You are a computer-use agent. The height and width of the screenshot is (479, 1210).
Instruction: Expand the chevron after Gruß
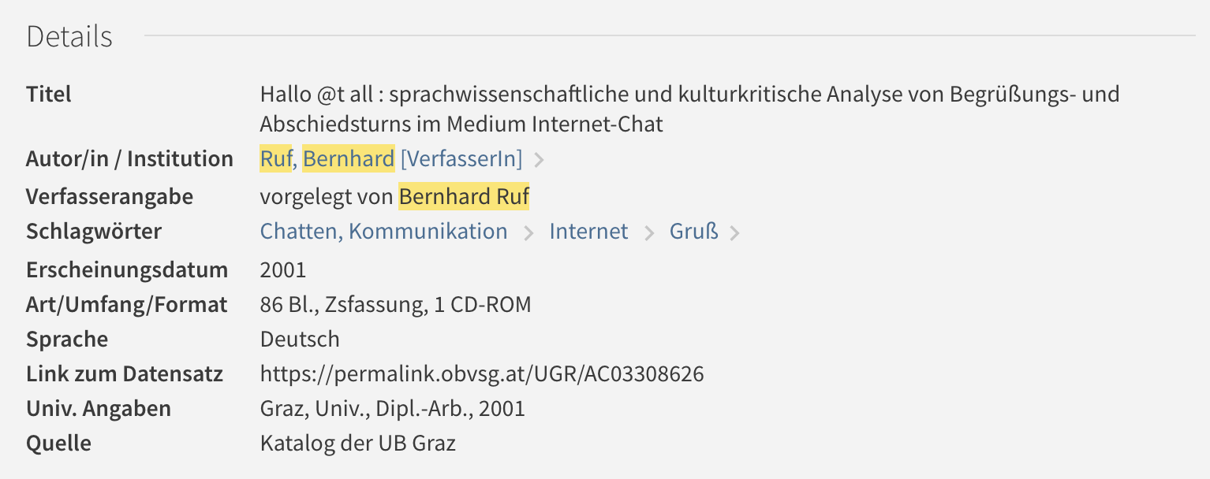pyautogui.click(x=735, y=233)
